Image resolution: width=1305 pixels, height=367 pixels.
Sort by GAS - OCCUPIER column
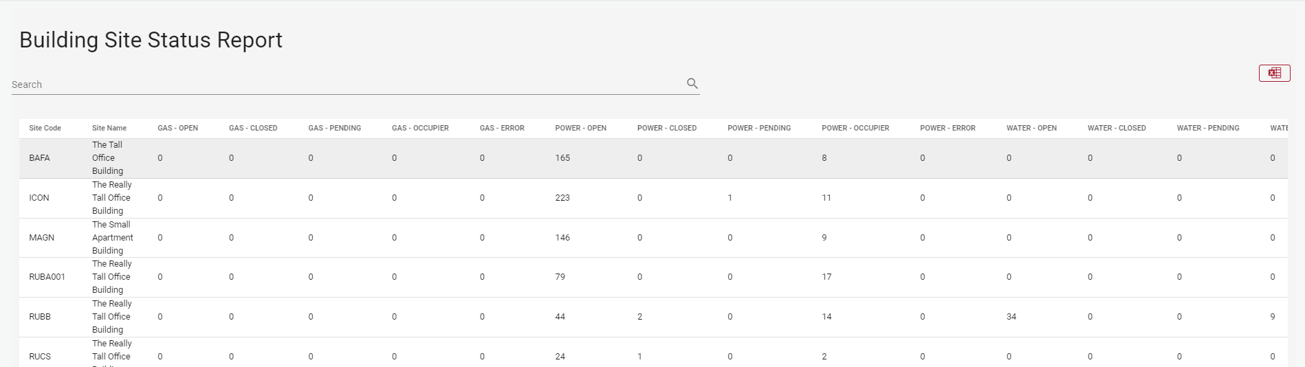(x=420, y=128)
